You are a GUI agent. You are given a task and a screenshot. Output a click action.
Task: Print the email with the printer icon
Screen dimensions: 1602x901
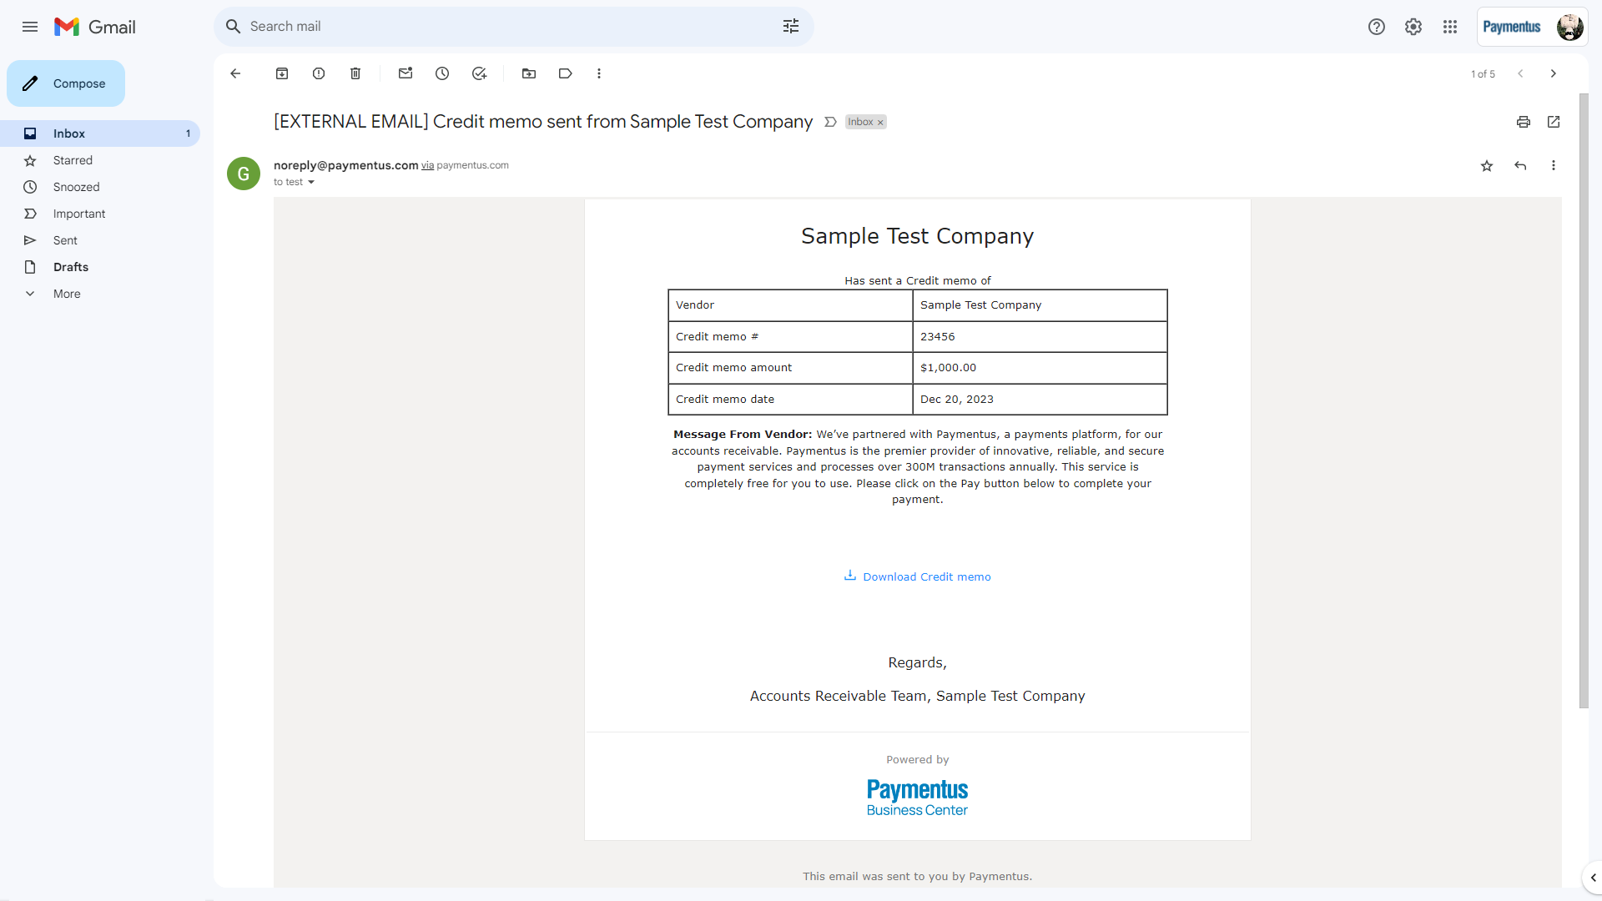1524,122
